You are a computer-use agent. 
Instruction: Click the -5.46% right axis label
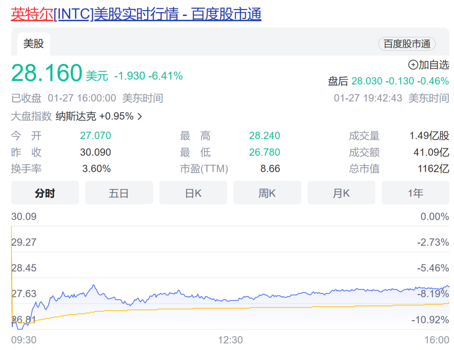(x=433, y=268)
